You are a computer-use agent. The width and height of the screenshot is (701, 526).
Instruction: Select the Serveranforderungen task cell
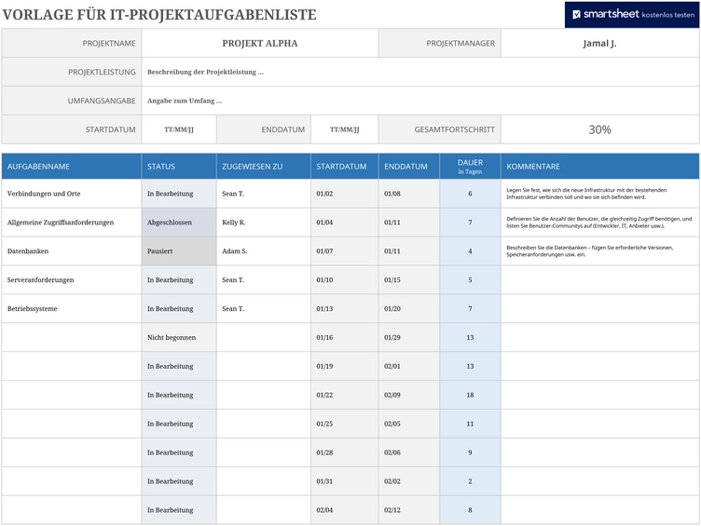72,280
